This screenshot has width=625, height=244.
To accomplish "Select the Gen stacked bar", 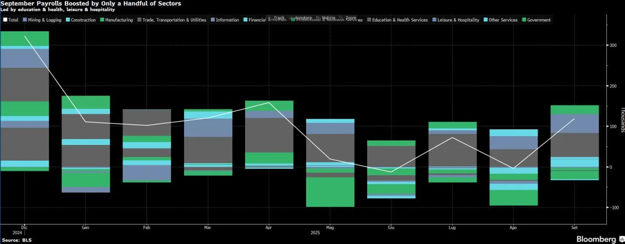I will coord(85,144).
